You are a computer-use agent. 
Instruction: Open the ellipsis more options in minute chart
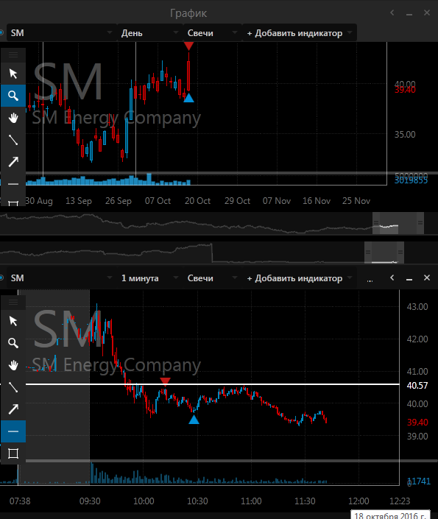370,280
